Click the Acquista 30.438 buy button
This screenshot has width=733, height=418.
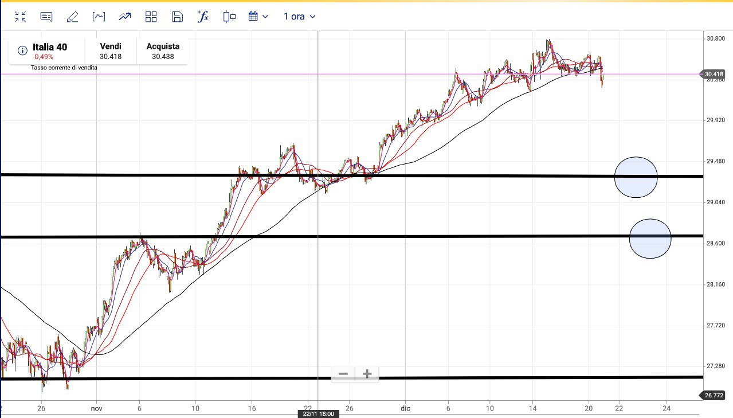tap(163, 51)
